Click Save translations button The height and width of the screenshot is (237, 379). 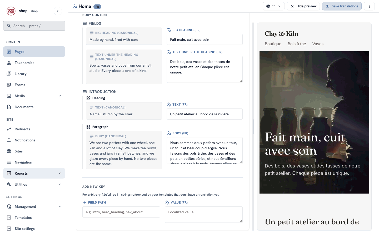(x=342, y=6)
